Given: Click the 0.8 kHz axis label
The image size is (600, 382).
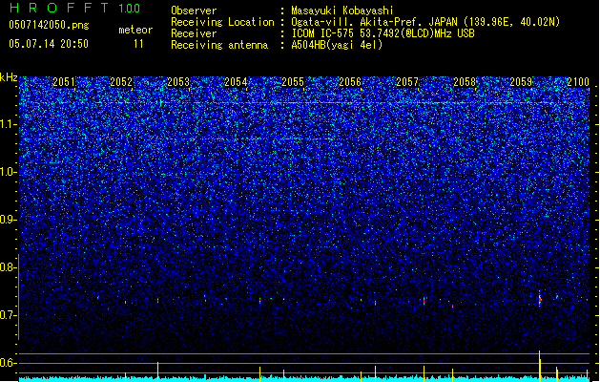Looking at the screenshot, I should [x=9, y=267].
